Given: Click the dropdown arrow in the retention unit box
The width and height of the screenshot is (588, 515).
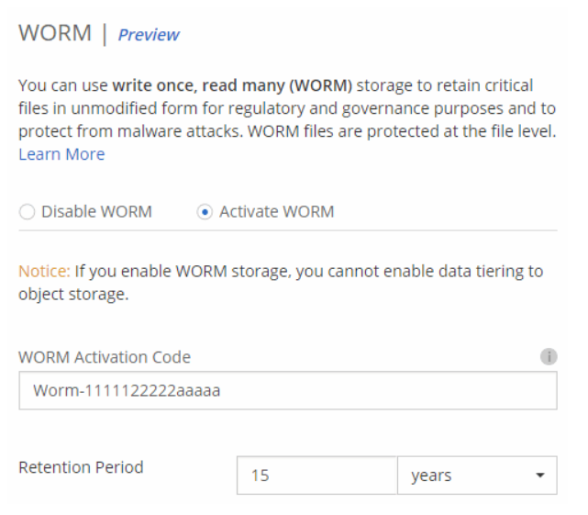Looking at the screenshot, I should [540, 476].
